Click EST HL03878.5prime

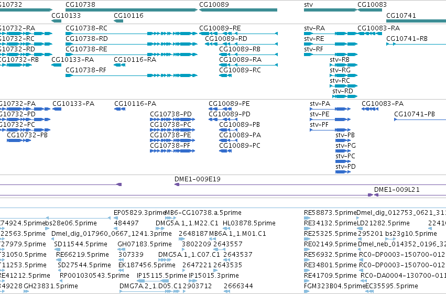[x=225, y=228]
